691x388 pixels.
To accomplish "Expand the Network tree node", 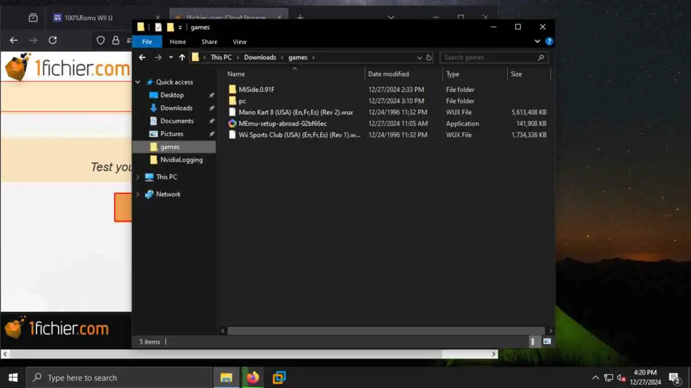I will coord(138,194).
